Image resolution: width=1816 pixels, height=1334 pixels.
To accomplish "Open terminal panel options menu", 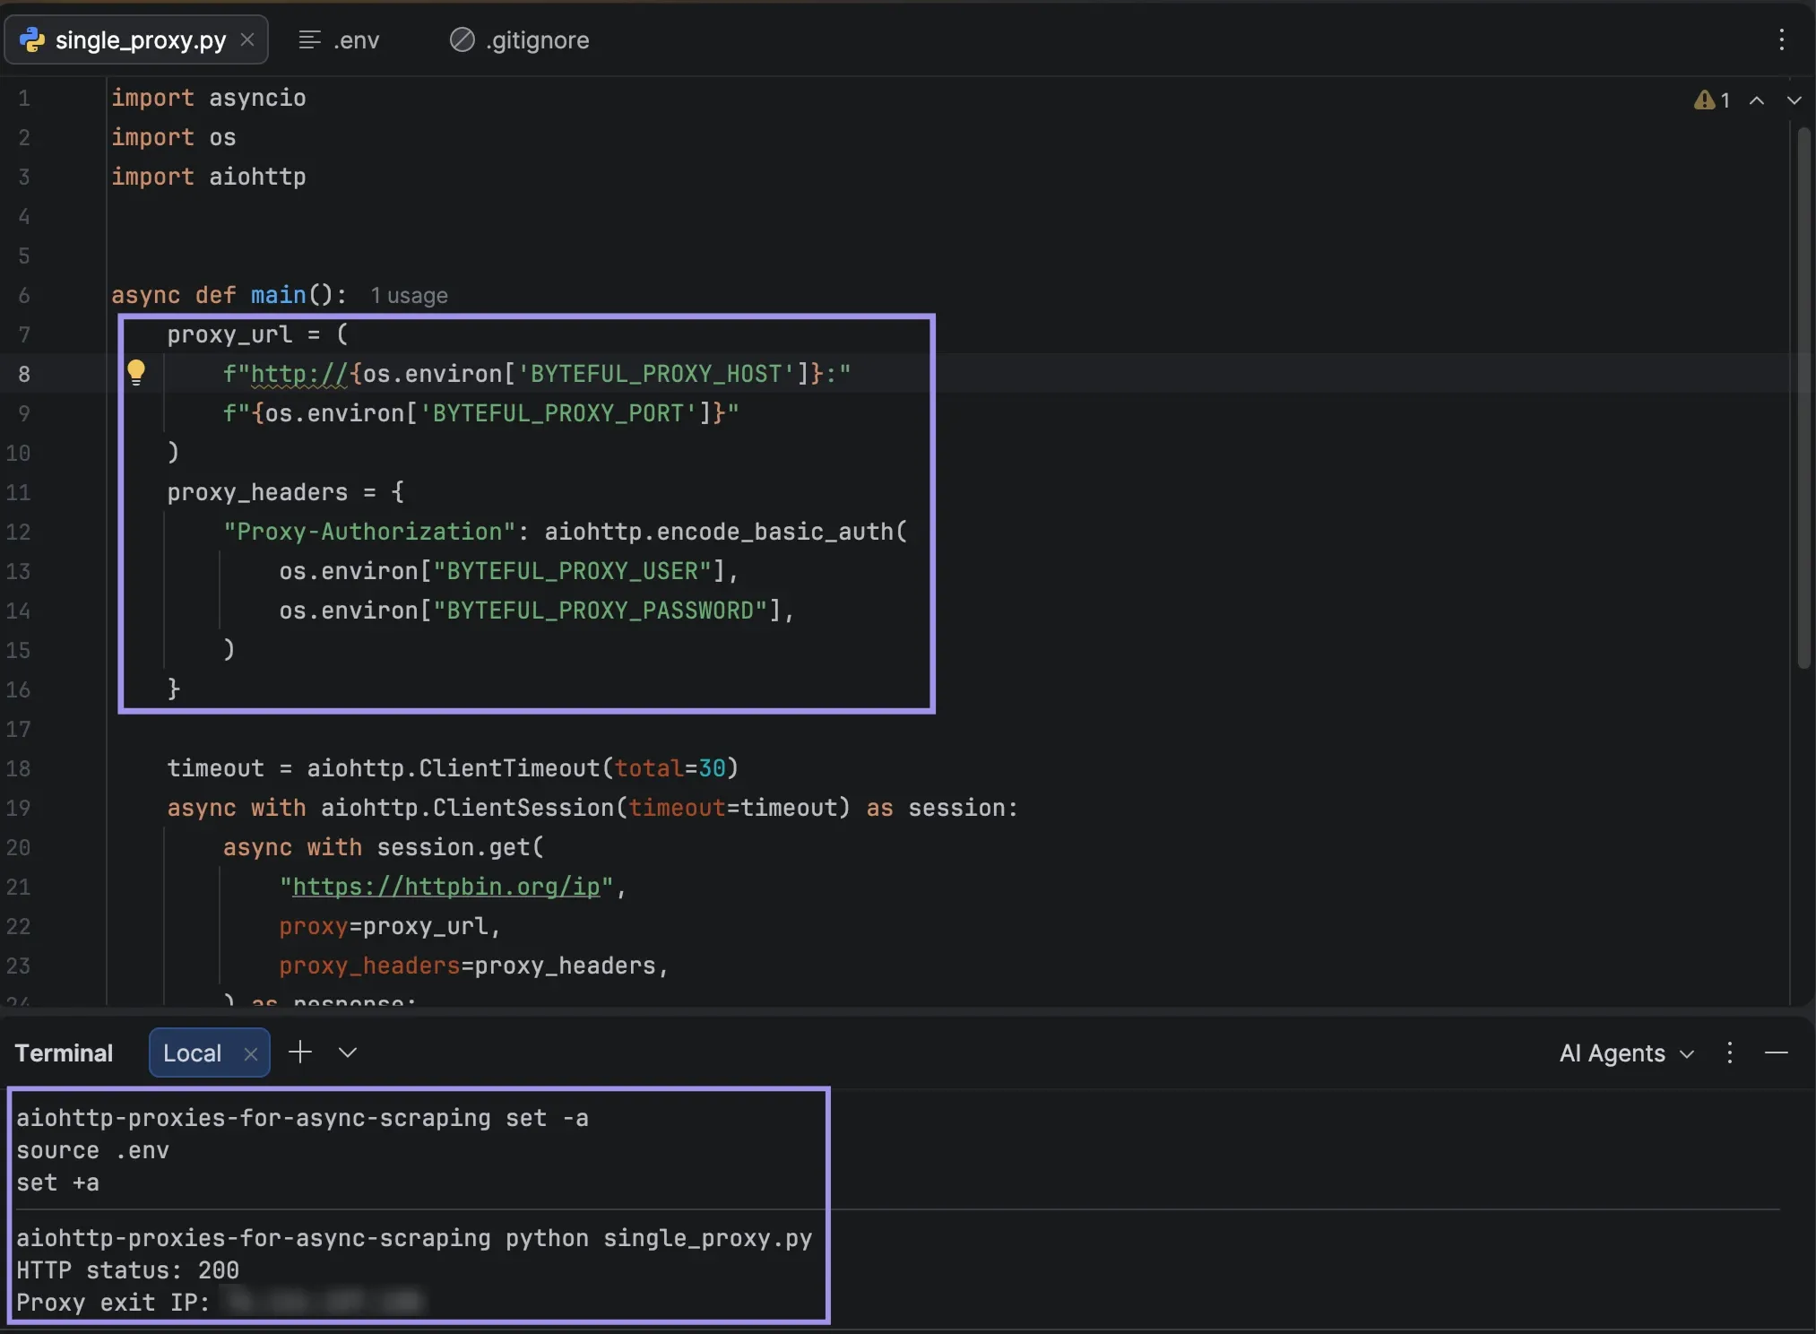I will (x=1729, y=1052).
